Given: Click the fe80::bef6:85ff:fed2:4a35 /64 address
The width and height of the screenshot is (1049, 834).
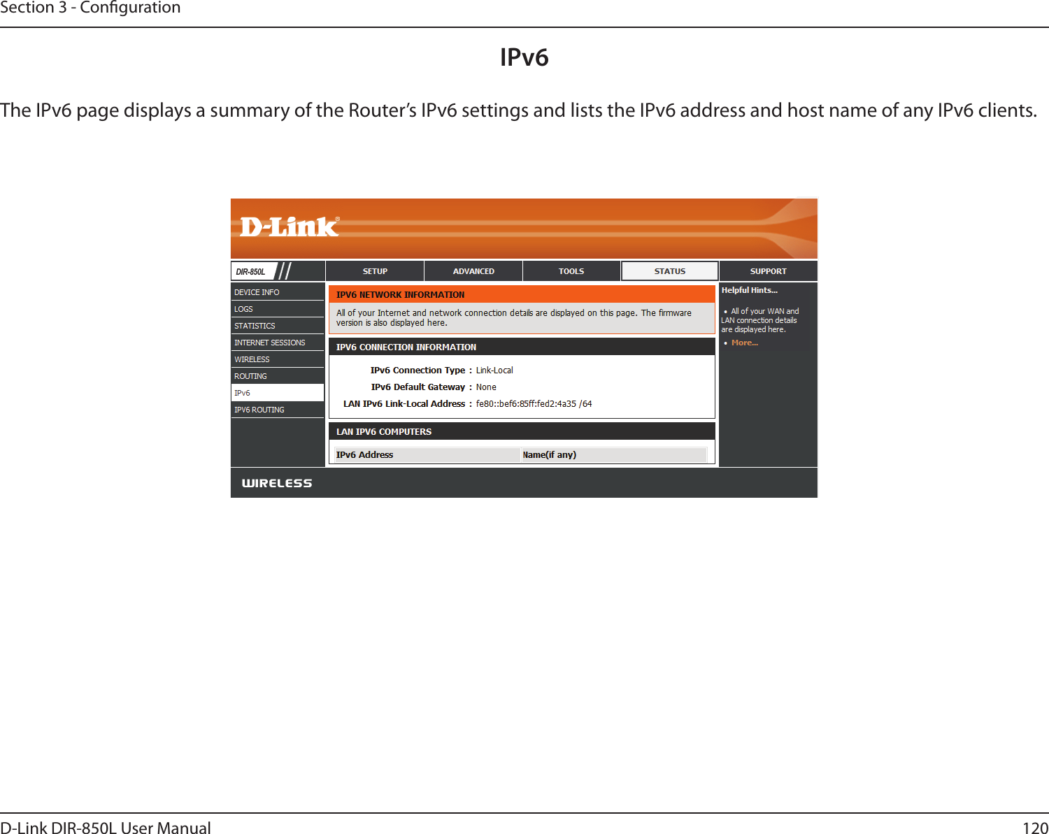Looking at the screenshot, I should pyautogui.click(x=534, y=404).
